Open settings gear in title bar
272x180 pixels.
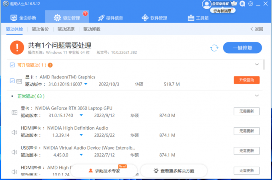pyautogui.click(x=250, y=4)
